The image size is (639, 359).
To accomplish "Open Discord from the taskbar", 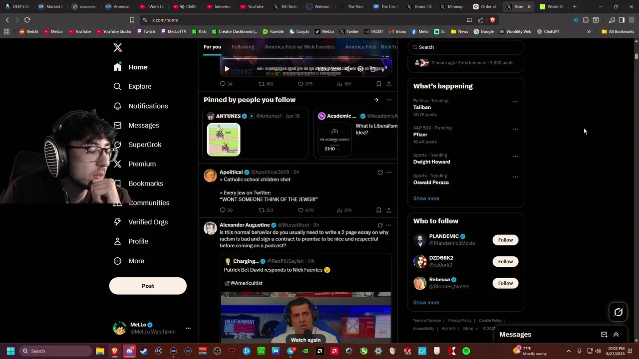I will click(x=130, y=351).
